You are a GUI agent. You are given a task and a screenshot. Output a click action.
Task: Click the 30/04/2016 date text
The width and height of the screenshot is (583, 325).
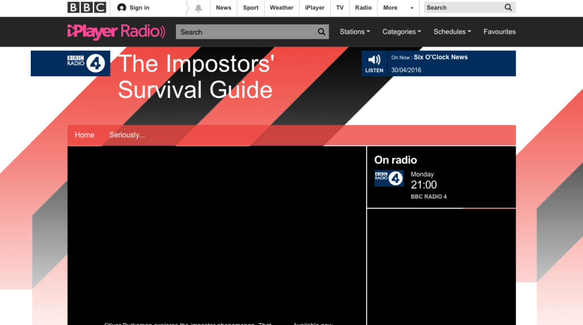(406, 70)
